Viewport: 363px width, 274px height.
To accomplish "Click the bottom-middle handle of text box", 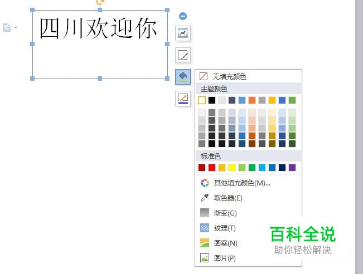I will click(100, 79).
